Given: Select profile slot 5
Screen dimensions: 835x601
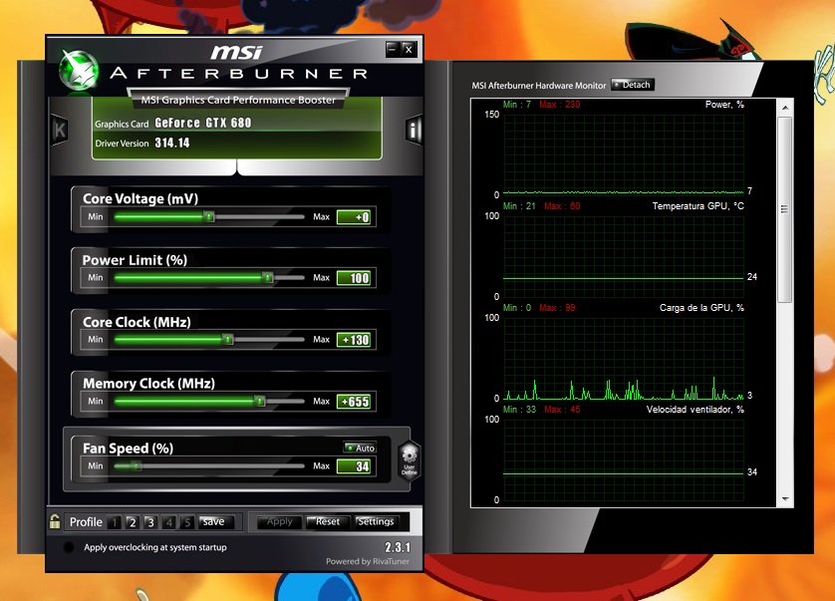Looking at the screenshot, I should click(187, 522).
